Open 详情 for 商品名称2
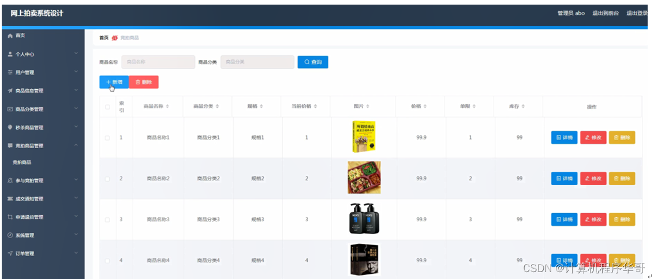The height and width of the screenshot is (279, 654). point(565,178)
